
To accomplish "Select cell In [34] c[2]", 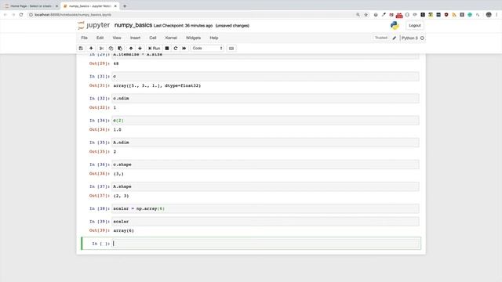I will tap(265, 121).
